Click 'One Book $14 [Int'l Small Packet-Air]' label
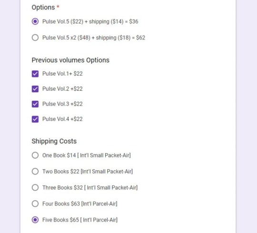 tap(87, 155)
